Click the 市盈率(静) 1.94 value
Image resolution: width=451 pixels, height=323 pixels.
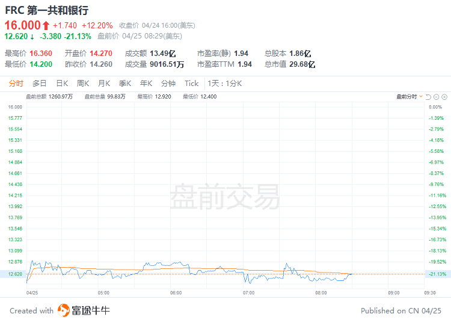(x=241, y=54)
